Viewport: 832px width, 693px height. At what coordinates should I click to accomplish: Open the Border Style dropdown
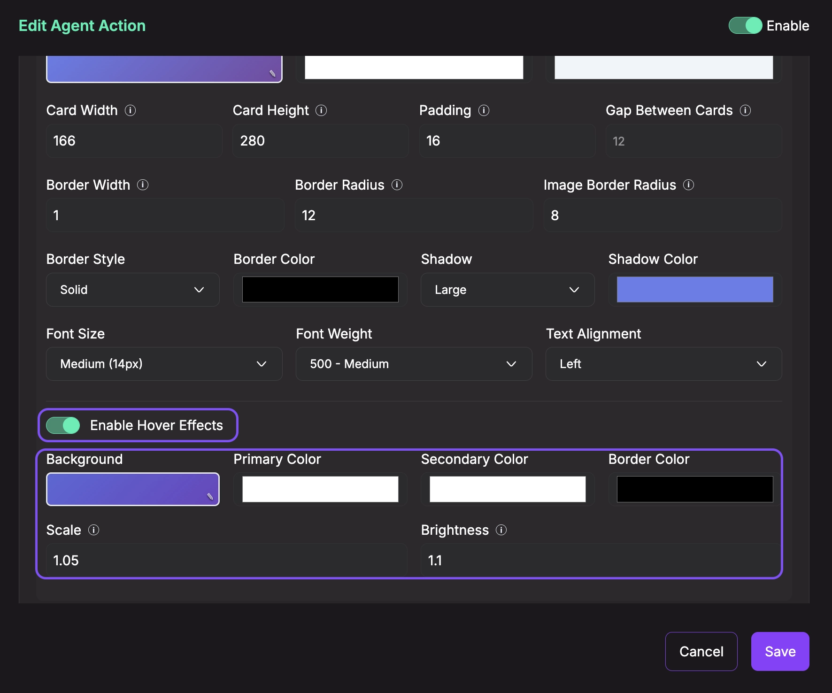(x=133, y=290)
